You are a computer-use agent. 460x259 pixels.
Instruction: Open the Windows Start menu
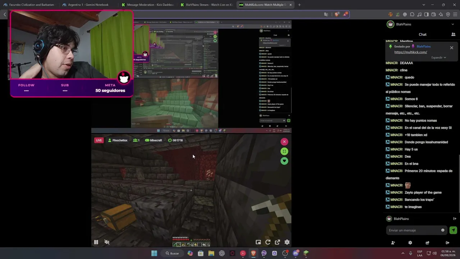154,253
